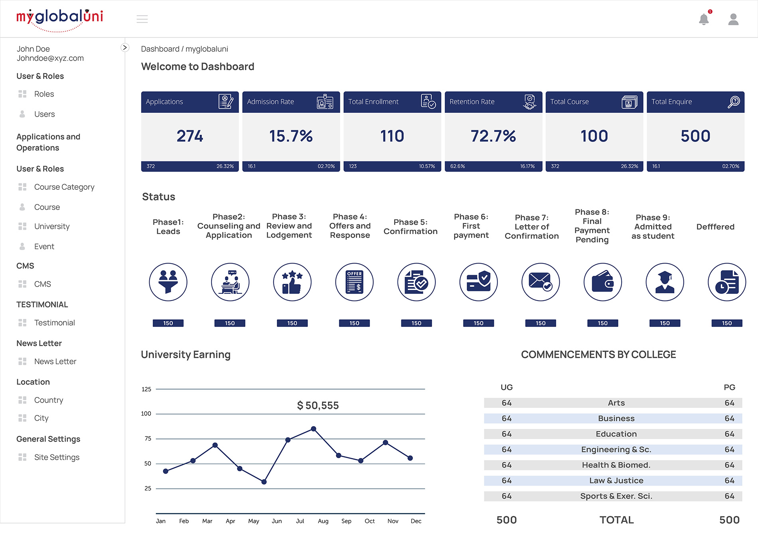Click the Total Course card icon
The height and width of the screenshot is (533, 758).
pos(630,102)
